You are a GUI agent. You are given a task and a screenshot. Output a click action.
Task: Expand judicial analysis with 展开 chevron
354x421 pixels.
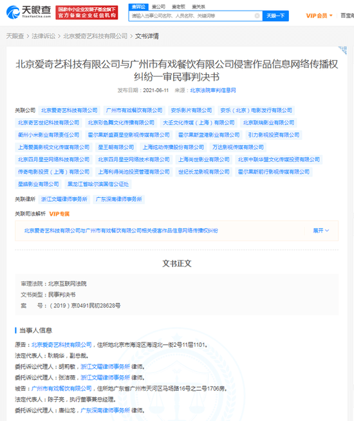pyautogui.click(x=321, y=231)
